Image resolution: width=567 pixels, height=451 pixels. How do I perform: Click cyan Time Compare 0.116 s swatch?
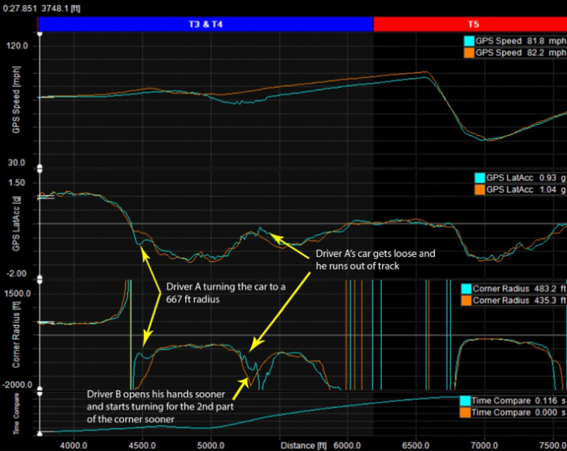pyautogui.click(x=465, y=401)
